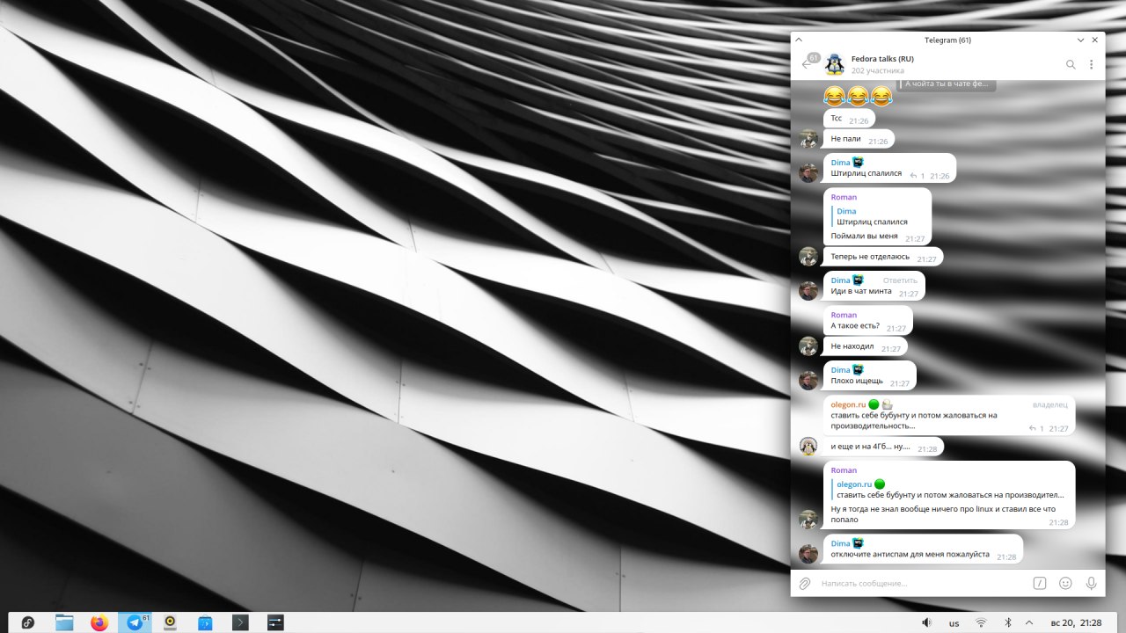Viewport: 1126px width, 633px height.
Task: Open the bot commands slash button
Action: click(x=1039, y=583)
